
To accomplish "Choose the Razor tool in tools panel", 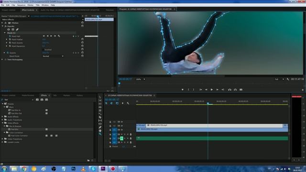I will click(x=100, y=117).
